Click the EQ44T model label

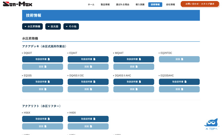click(x=73, y=53)
